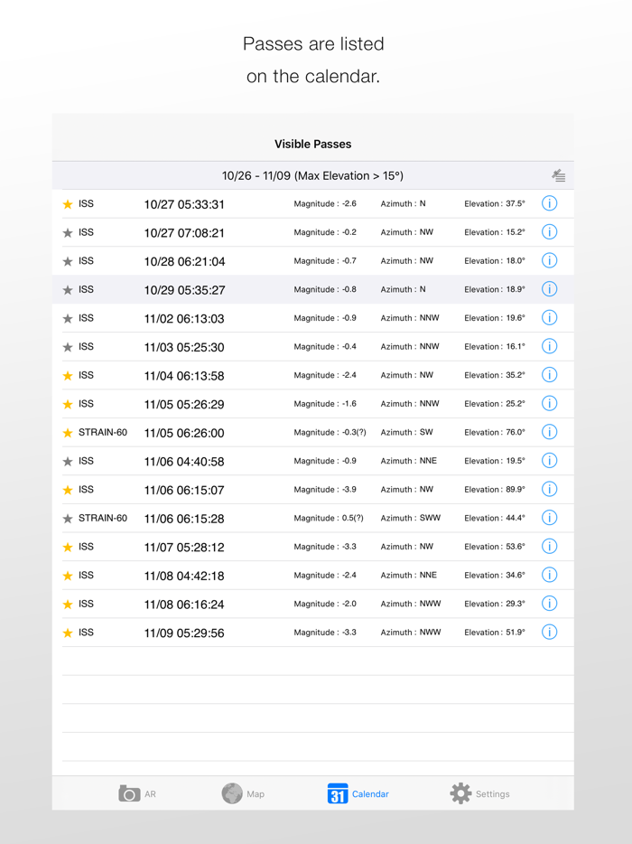Viewport: 632px width, 844px height.
Task: Toggle star on the 10/27 05:33:31 pass
Action: pos(68,204)
